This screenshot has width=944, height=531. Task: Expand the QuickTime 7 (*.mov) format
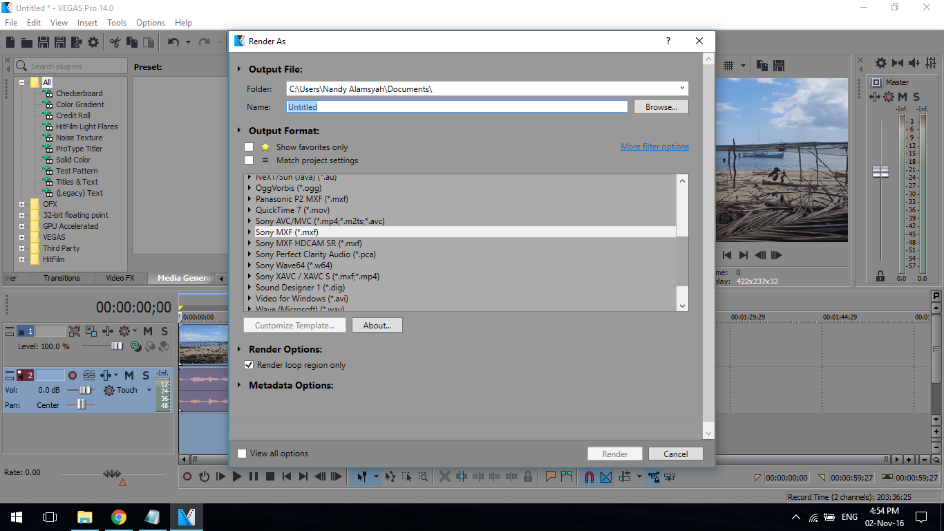click(249, 210)
